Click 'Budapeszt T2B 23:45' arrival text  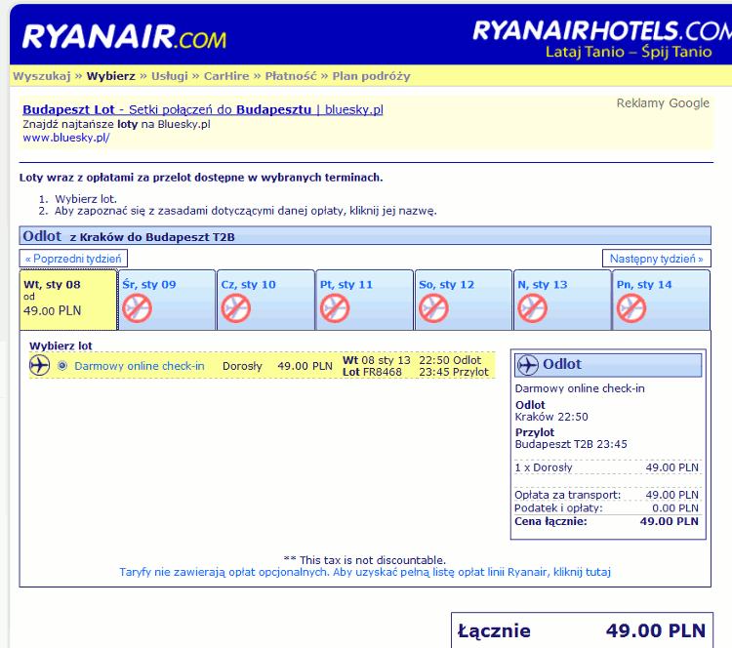571,444
